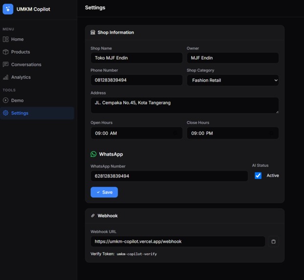The width and height of the screenshot is (304, 280).
Task: Click the 'WhatsApp' section heading text
Action: click(111, 154)
